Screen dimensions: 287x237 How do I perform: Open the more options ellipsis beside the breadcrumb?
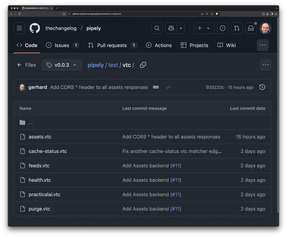[x=265, y=65]
